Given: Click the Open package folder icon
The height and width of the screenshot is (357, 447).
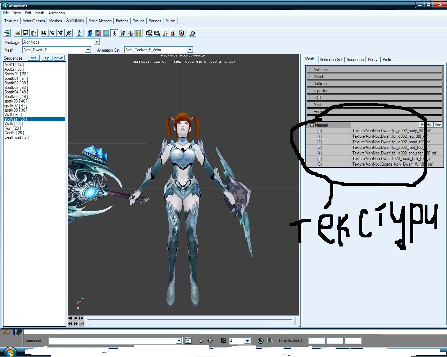Looking at the screenshot, I should 17,33.
